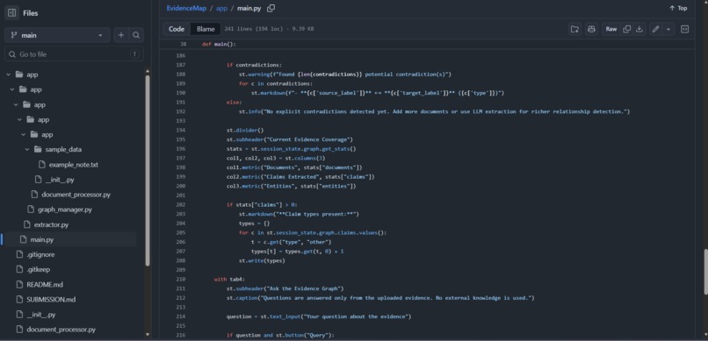Select line number 210
Image resolution: width=708 pixels, height=341 pixels.
tap(181, 280)
